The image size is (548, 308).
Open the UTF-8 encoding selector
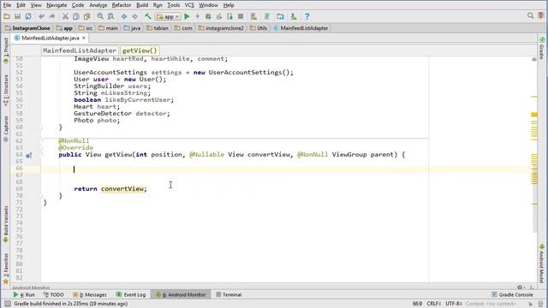click(454, 304)
